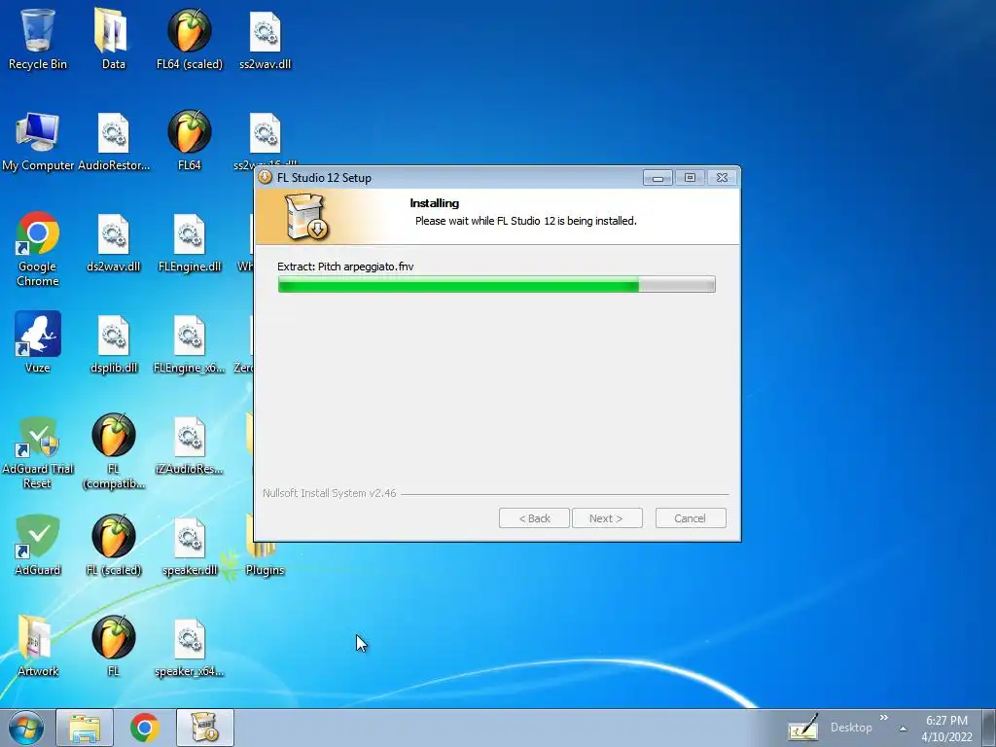
Task: Select the FL64 (scaled) shortcut icon
Action: pyautogui.click(x=190, y=38)
